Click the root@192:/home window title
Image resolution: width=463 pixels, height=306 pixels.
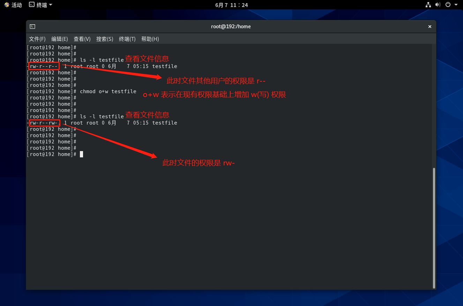click(231, 27)
